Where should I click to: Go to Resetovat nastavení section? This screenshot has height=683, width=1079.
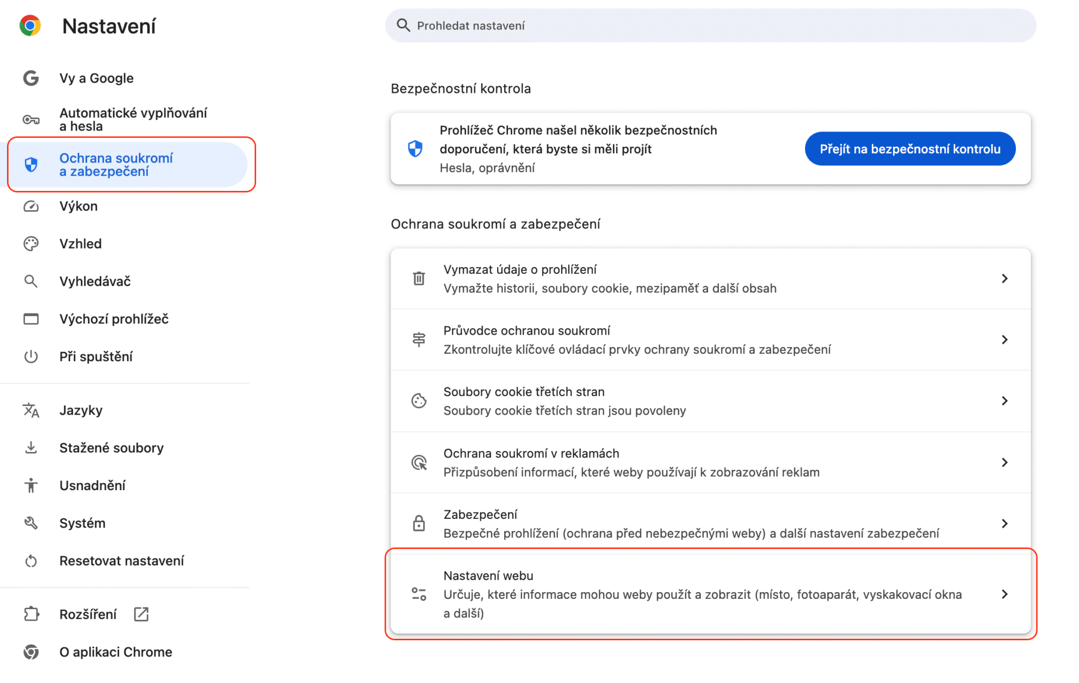click(x=122, y=561)
